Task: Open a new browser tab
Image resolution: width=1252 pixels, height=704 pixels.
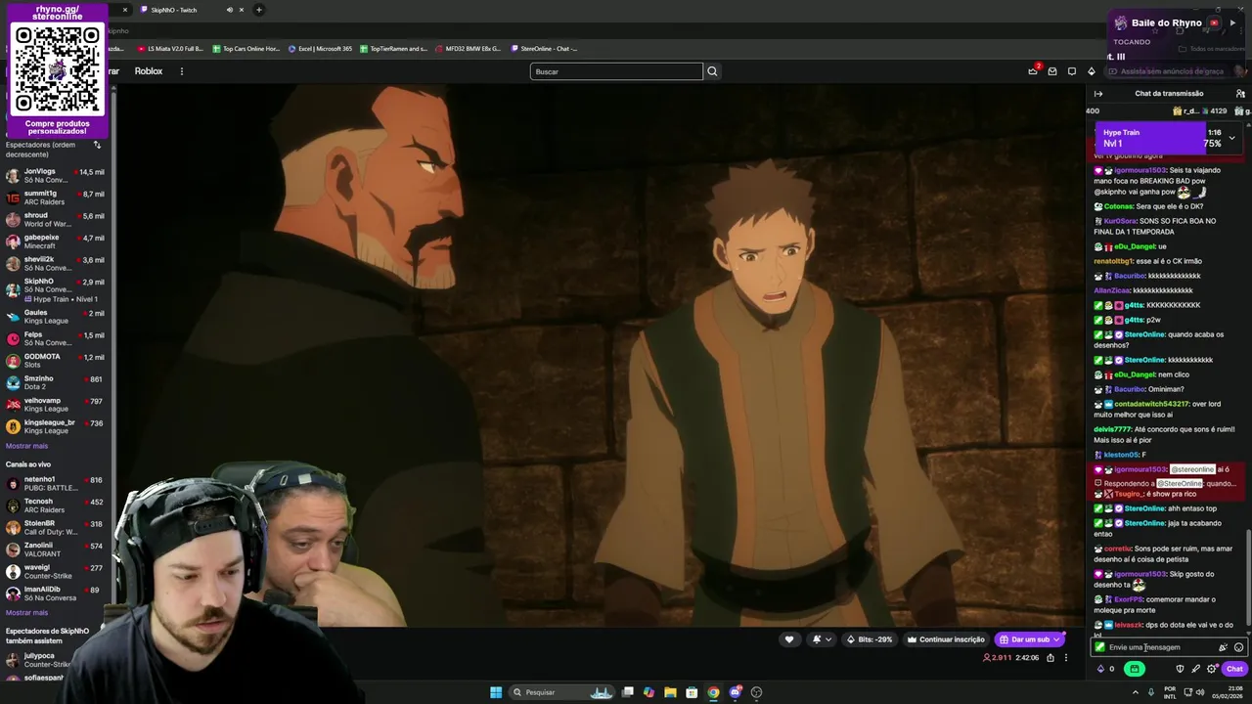Action: pyautogui.click(x=258, y=10)
